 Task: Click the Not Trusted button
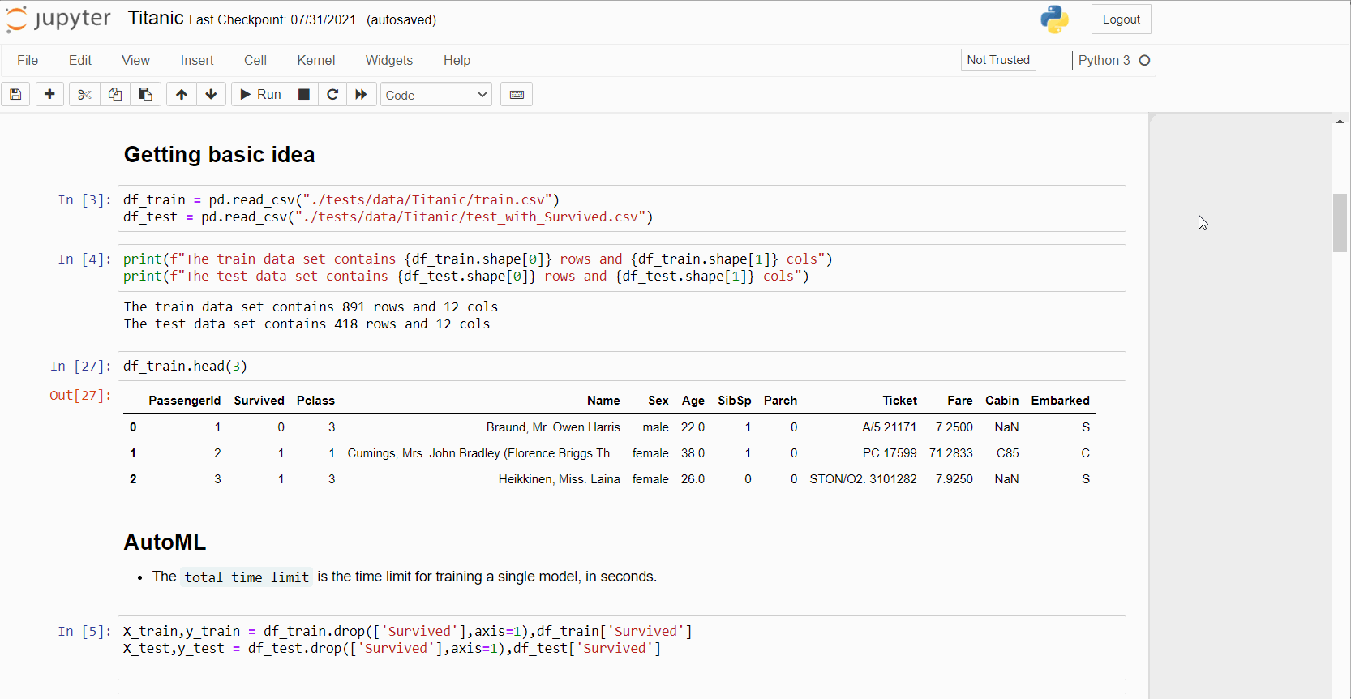point(998,60)
